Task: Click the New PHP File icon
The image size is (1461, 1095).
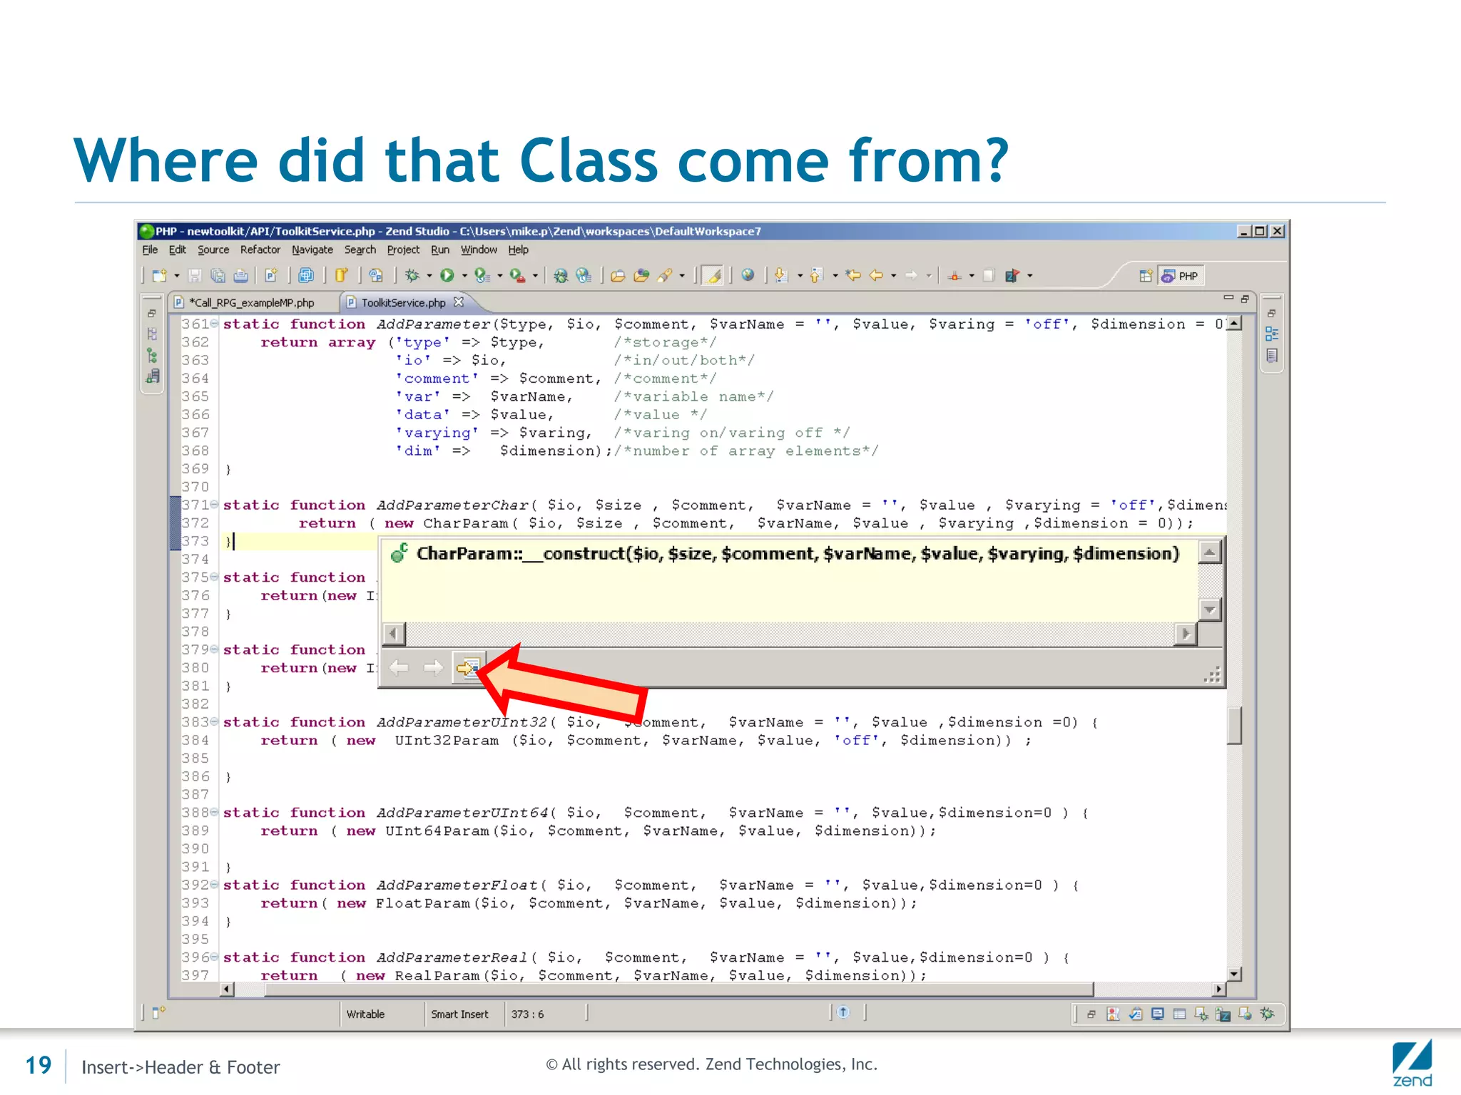Action: (x=271, y=276)
